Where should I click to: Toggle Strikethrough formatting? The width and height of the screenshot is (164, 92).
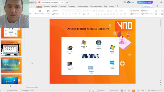click(x=76, y=14)
